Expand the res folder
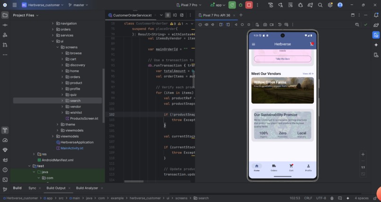 coord(34,154)
